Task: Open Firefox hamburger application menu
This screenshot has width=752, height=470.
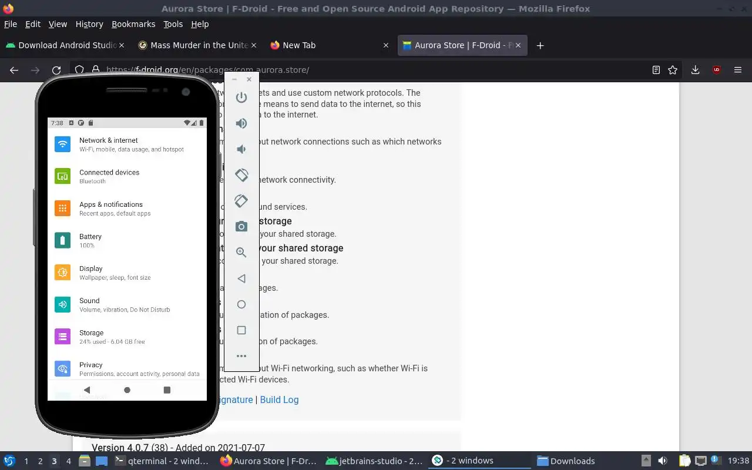Action: coord(738,70)
